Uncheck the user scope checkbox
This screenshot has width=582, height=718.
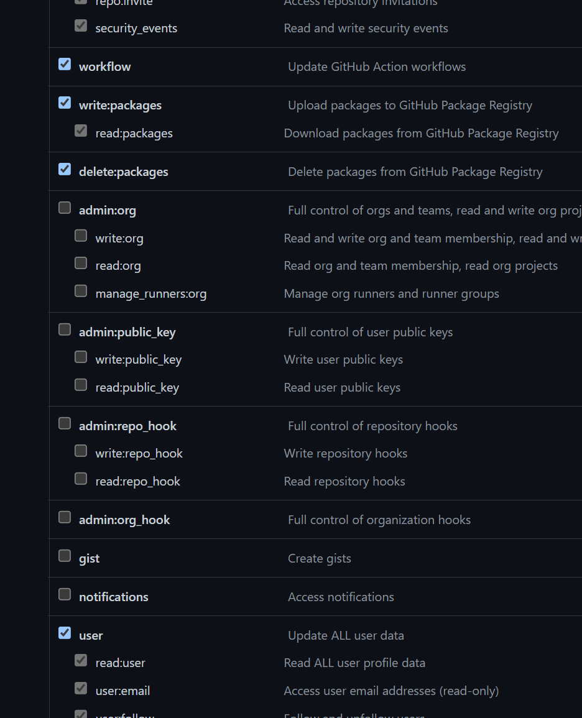65,633
